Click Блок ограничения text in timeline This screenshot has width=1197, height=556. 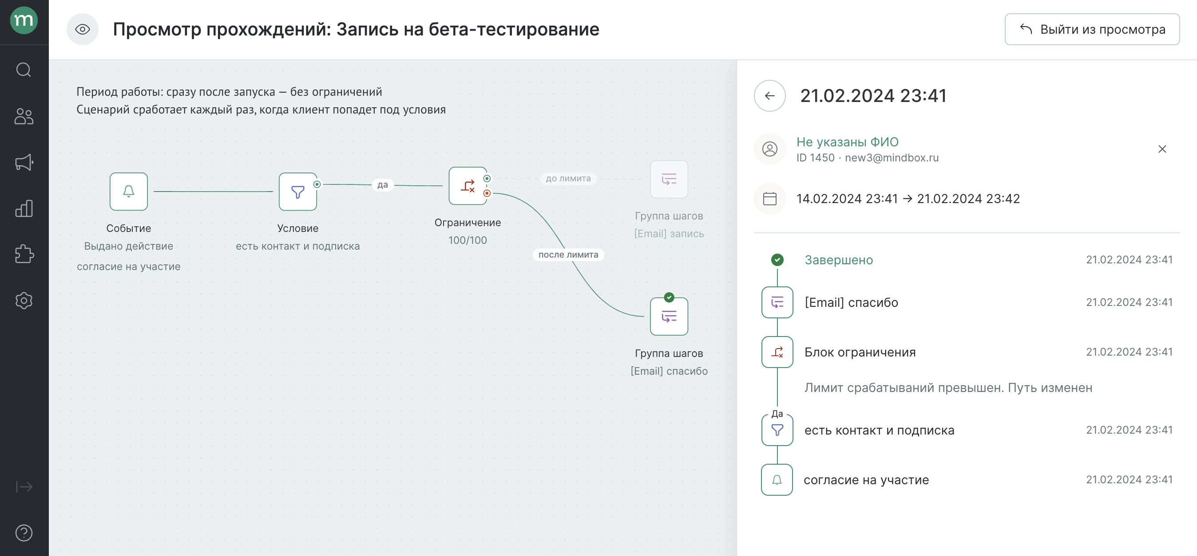pyautogui.click(x=860, y=352)
